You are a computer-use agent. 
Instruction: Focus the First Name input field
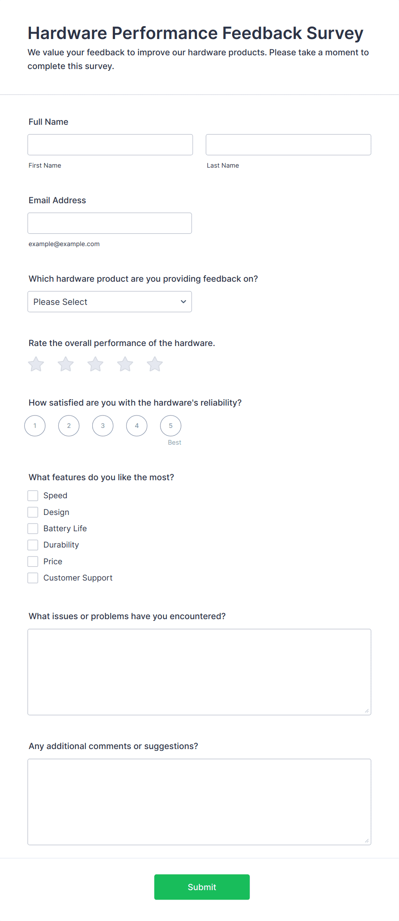point(110,145)
